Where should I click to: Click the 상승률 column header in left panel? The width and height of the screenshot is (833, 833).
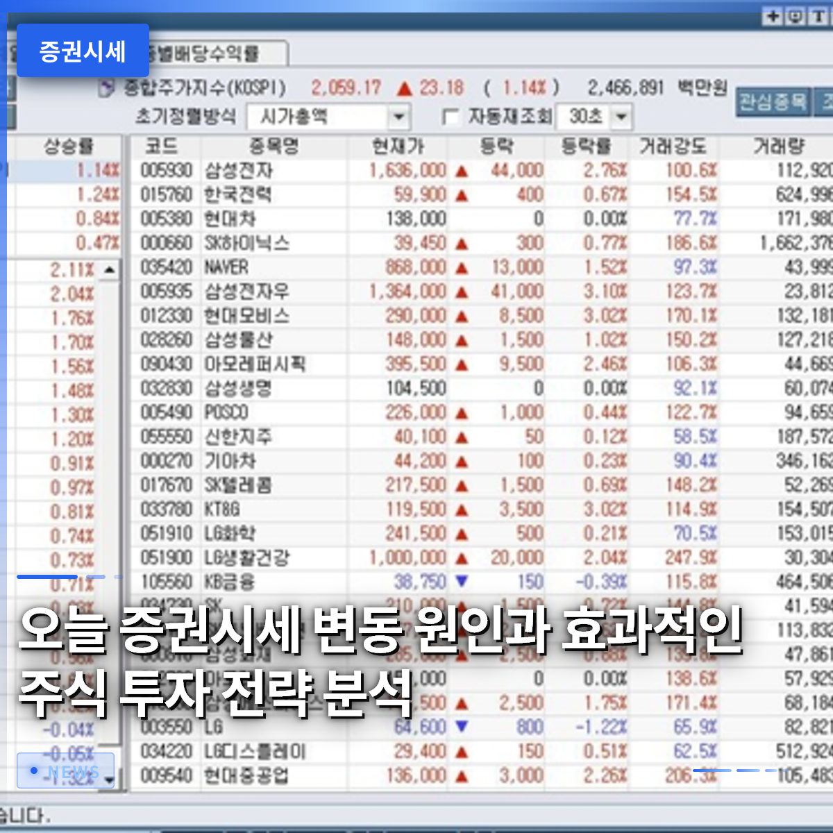(68, 146)
